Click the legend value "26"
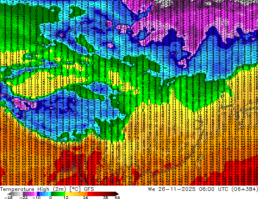 (x=85, y=197)
